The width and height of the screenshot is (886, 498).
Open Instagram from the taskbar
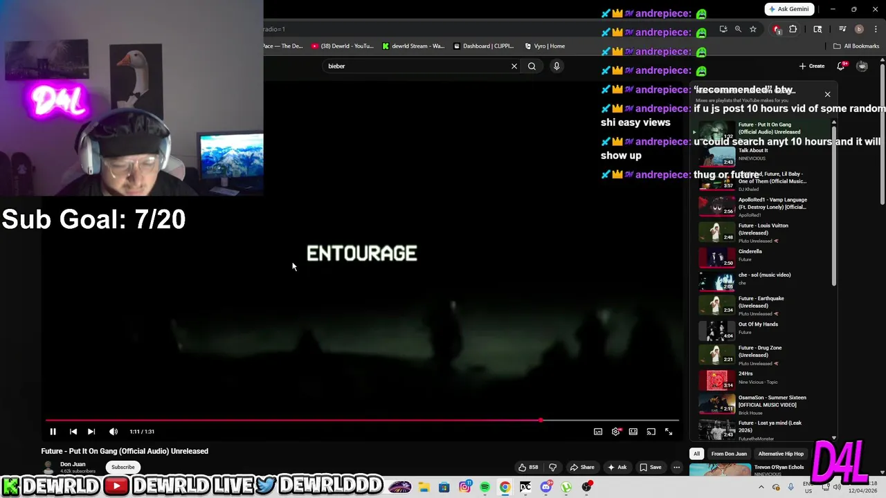coord(464,488)
